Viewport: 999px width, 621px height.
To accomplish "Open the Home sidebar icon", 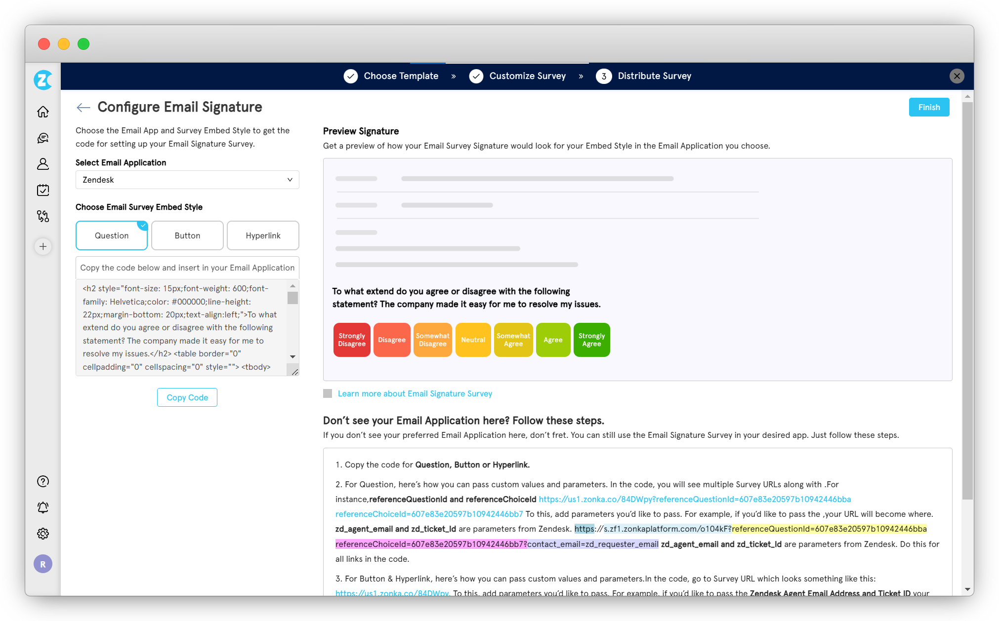I will tap(43, 112).
